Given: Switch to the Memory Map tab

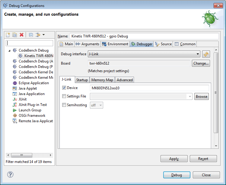Looking at the screenshot, I should click(x=102, y=80).
